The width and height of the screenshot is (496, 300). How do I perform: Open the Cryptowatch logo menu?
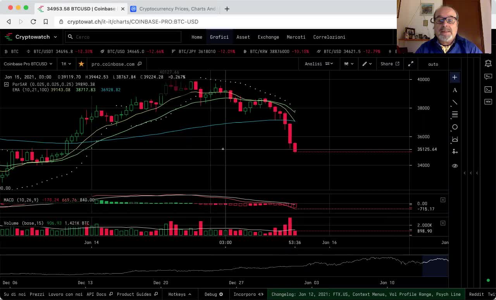pyautogui.click(x=31, y=37)
